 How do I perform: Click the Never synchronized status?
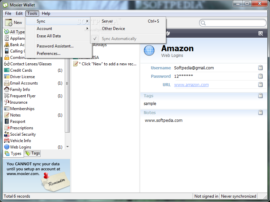coord(239,196)
